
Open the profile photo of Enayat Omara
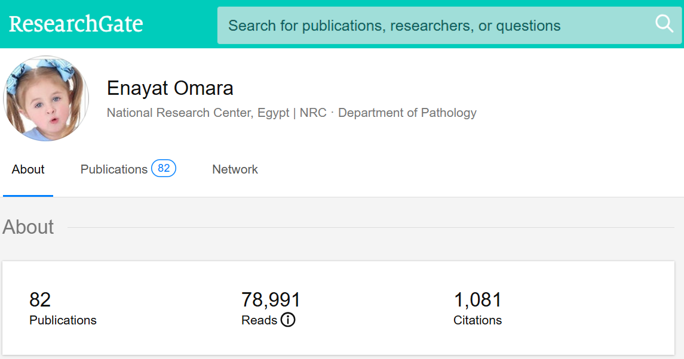46,98
